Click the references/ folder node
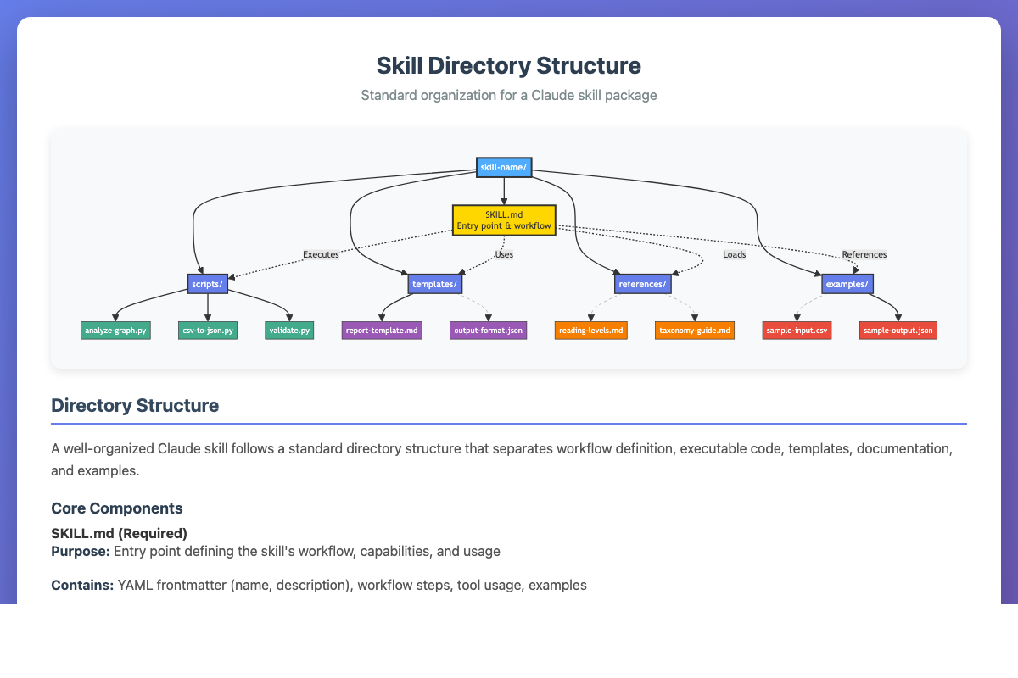1018x678 pixels. tap(642, 284)
